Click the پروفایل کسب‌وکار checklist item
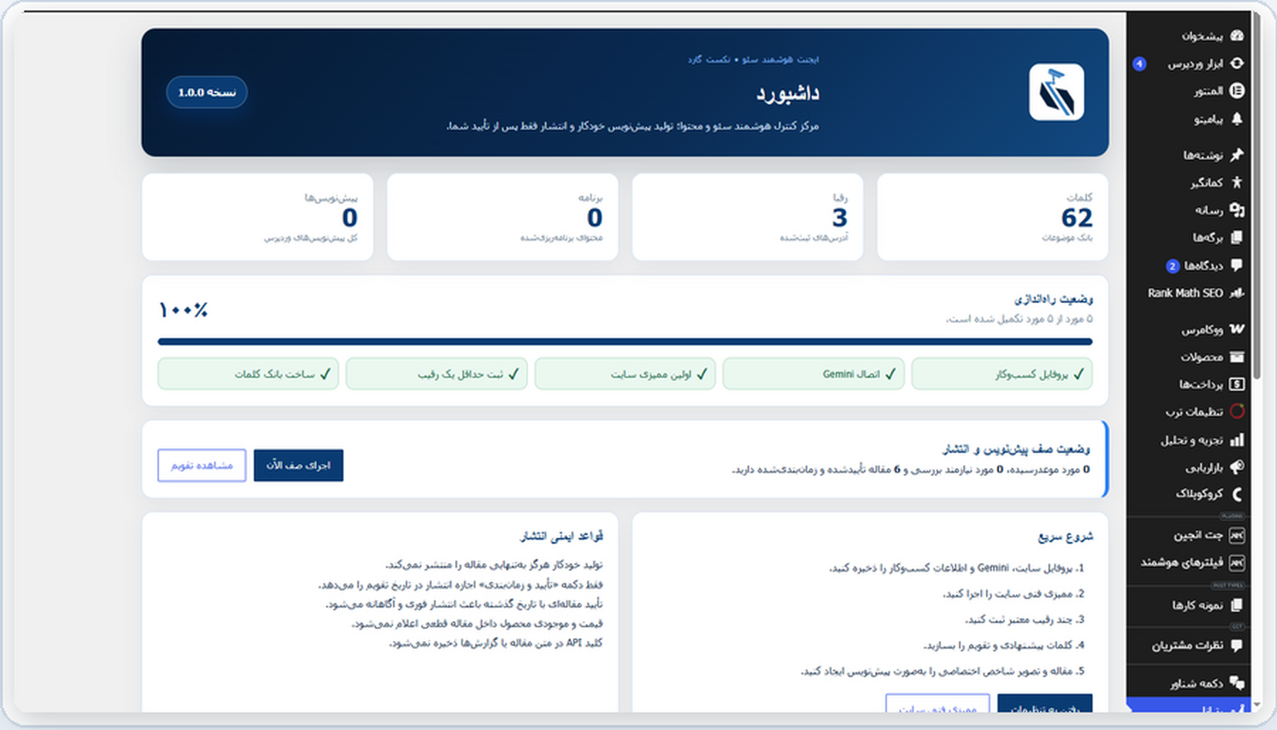 point(1002,374)
